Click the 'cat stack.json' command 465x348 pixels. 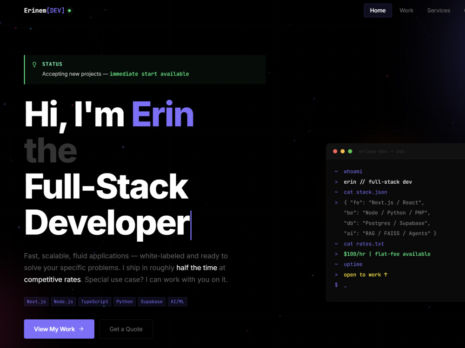[365, 192]
